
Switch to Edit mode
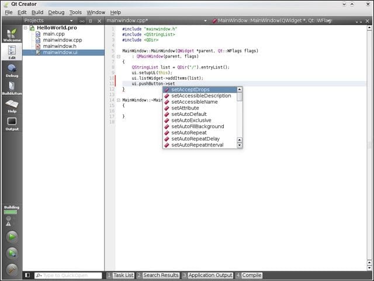[x=12, y=52]
